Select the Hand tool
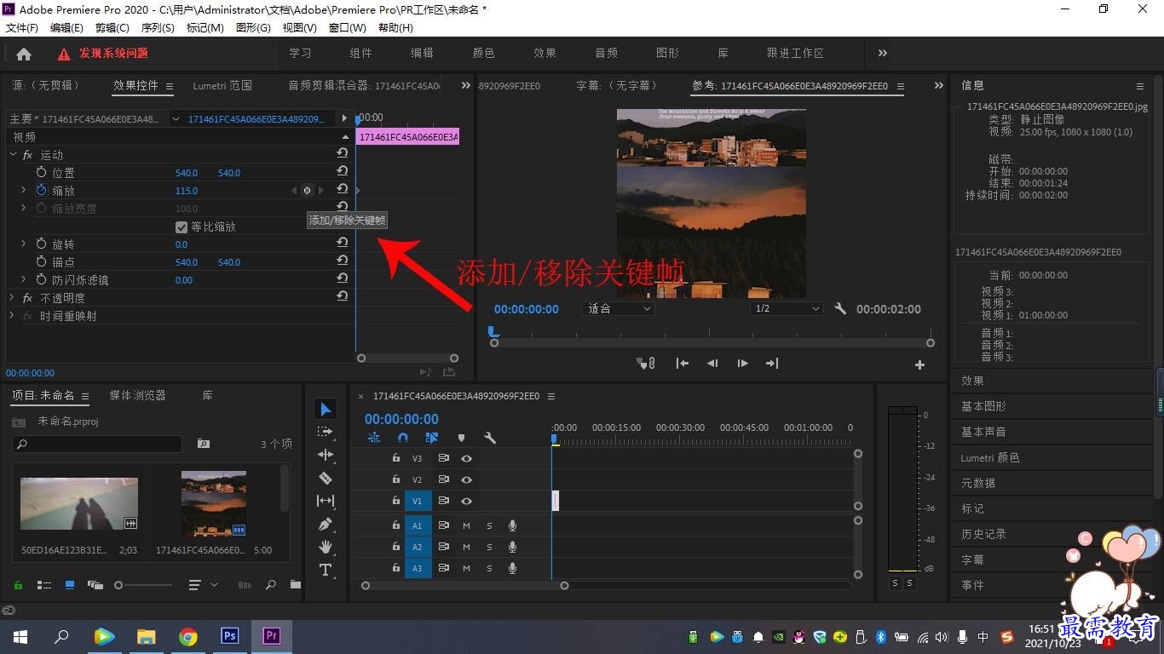The height and width of the screenshot is (654, 1164). (326, 547)
